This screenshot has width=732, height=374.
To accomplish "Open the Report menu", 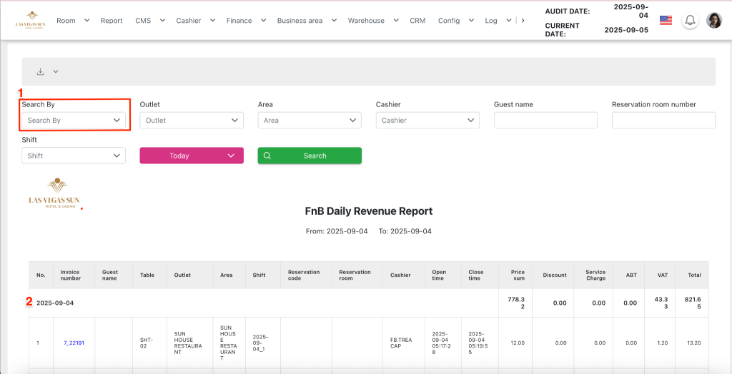I will click(x=112, y=21).
